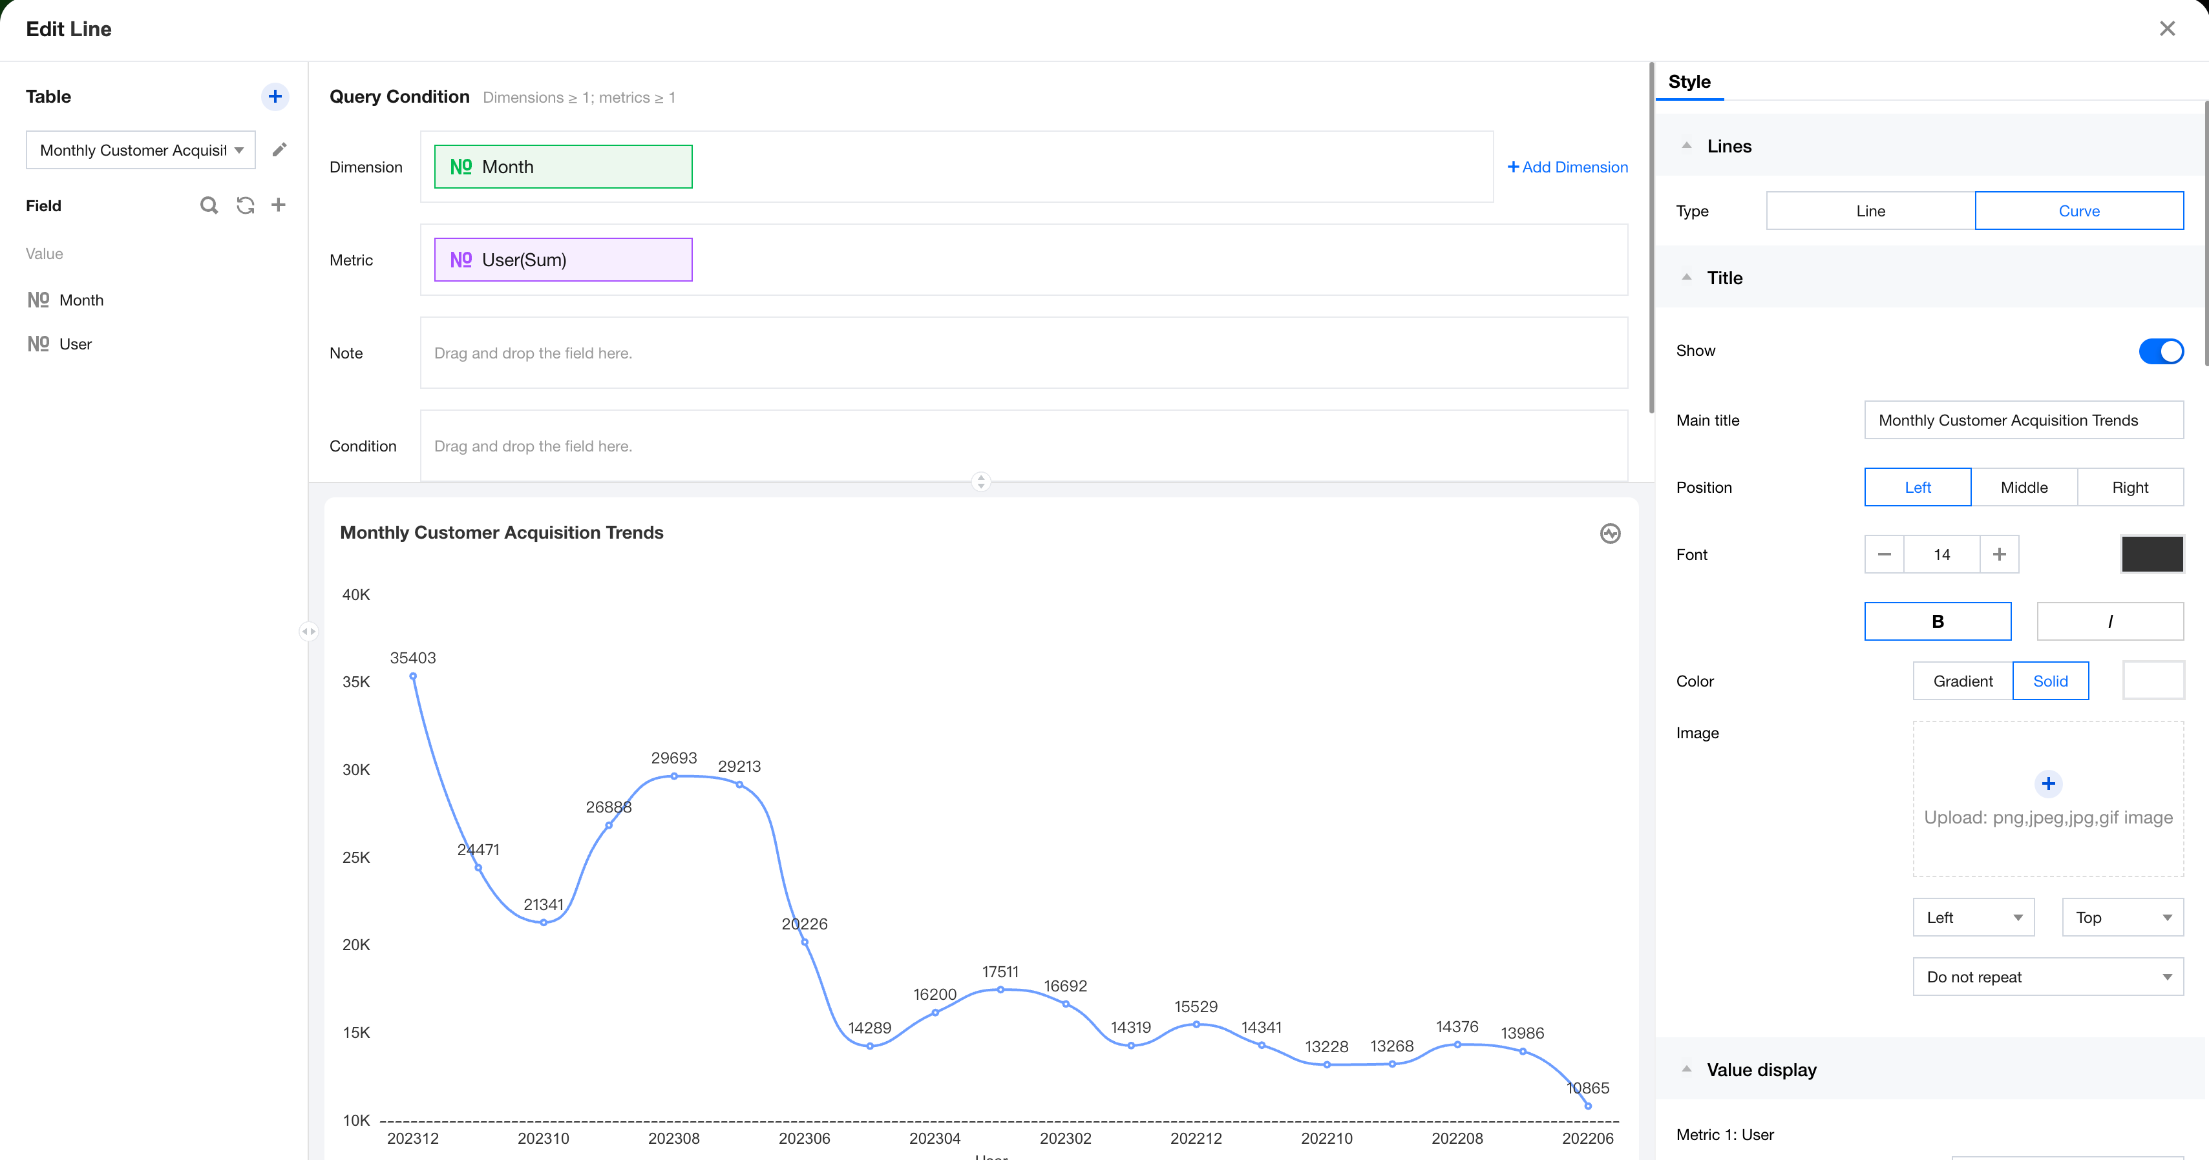Click the chart activity icon beside title
The width and height of the screenshot is (2209, 1160).
pyautogui.click(x=1610, y=533)
